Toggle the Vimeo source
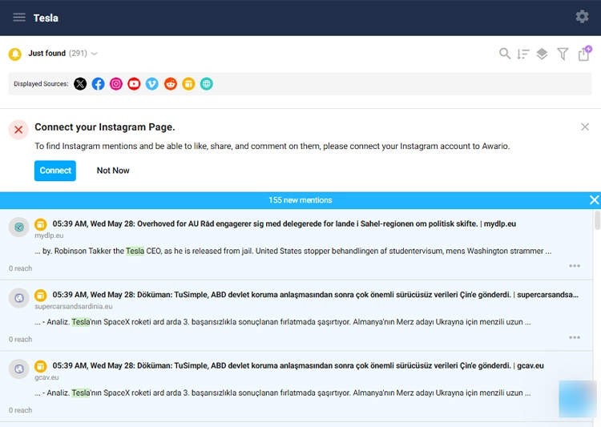Screen dimensions: 601x427 pyautogui.click(x=152, y=84)
